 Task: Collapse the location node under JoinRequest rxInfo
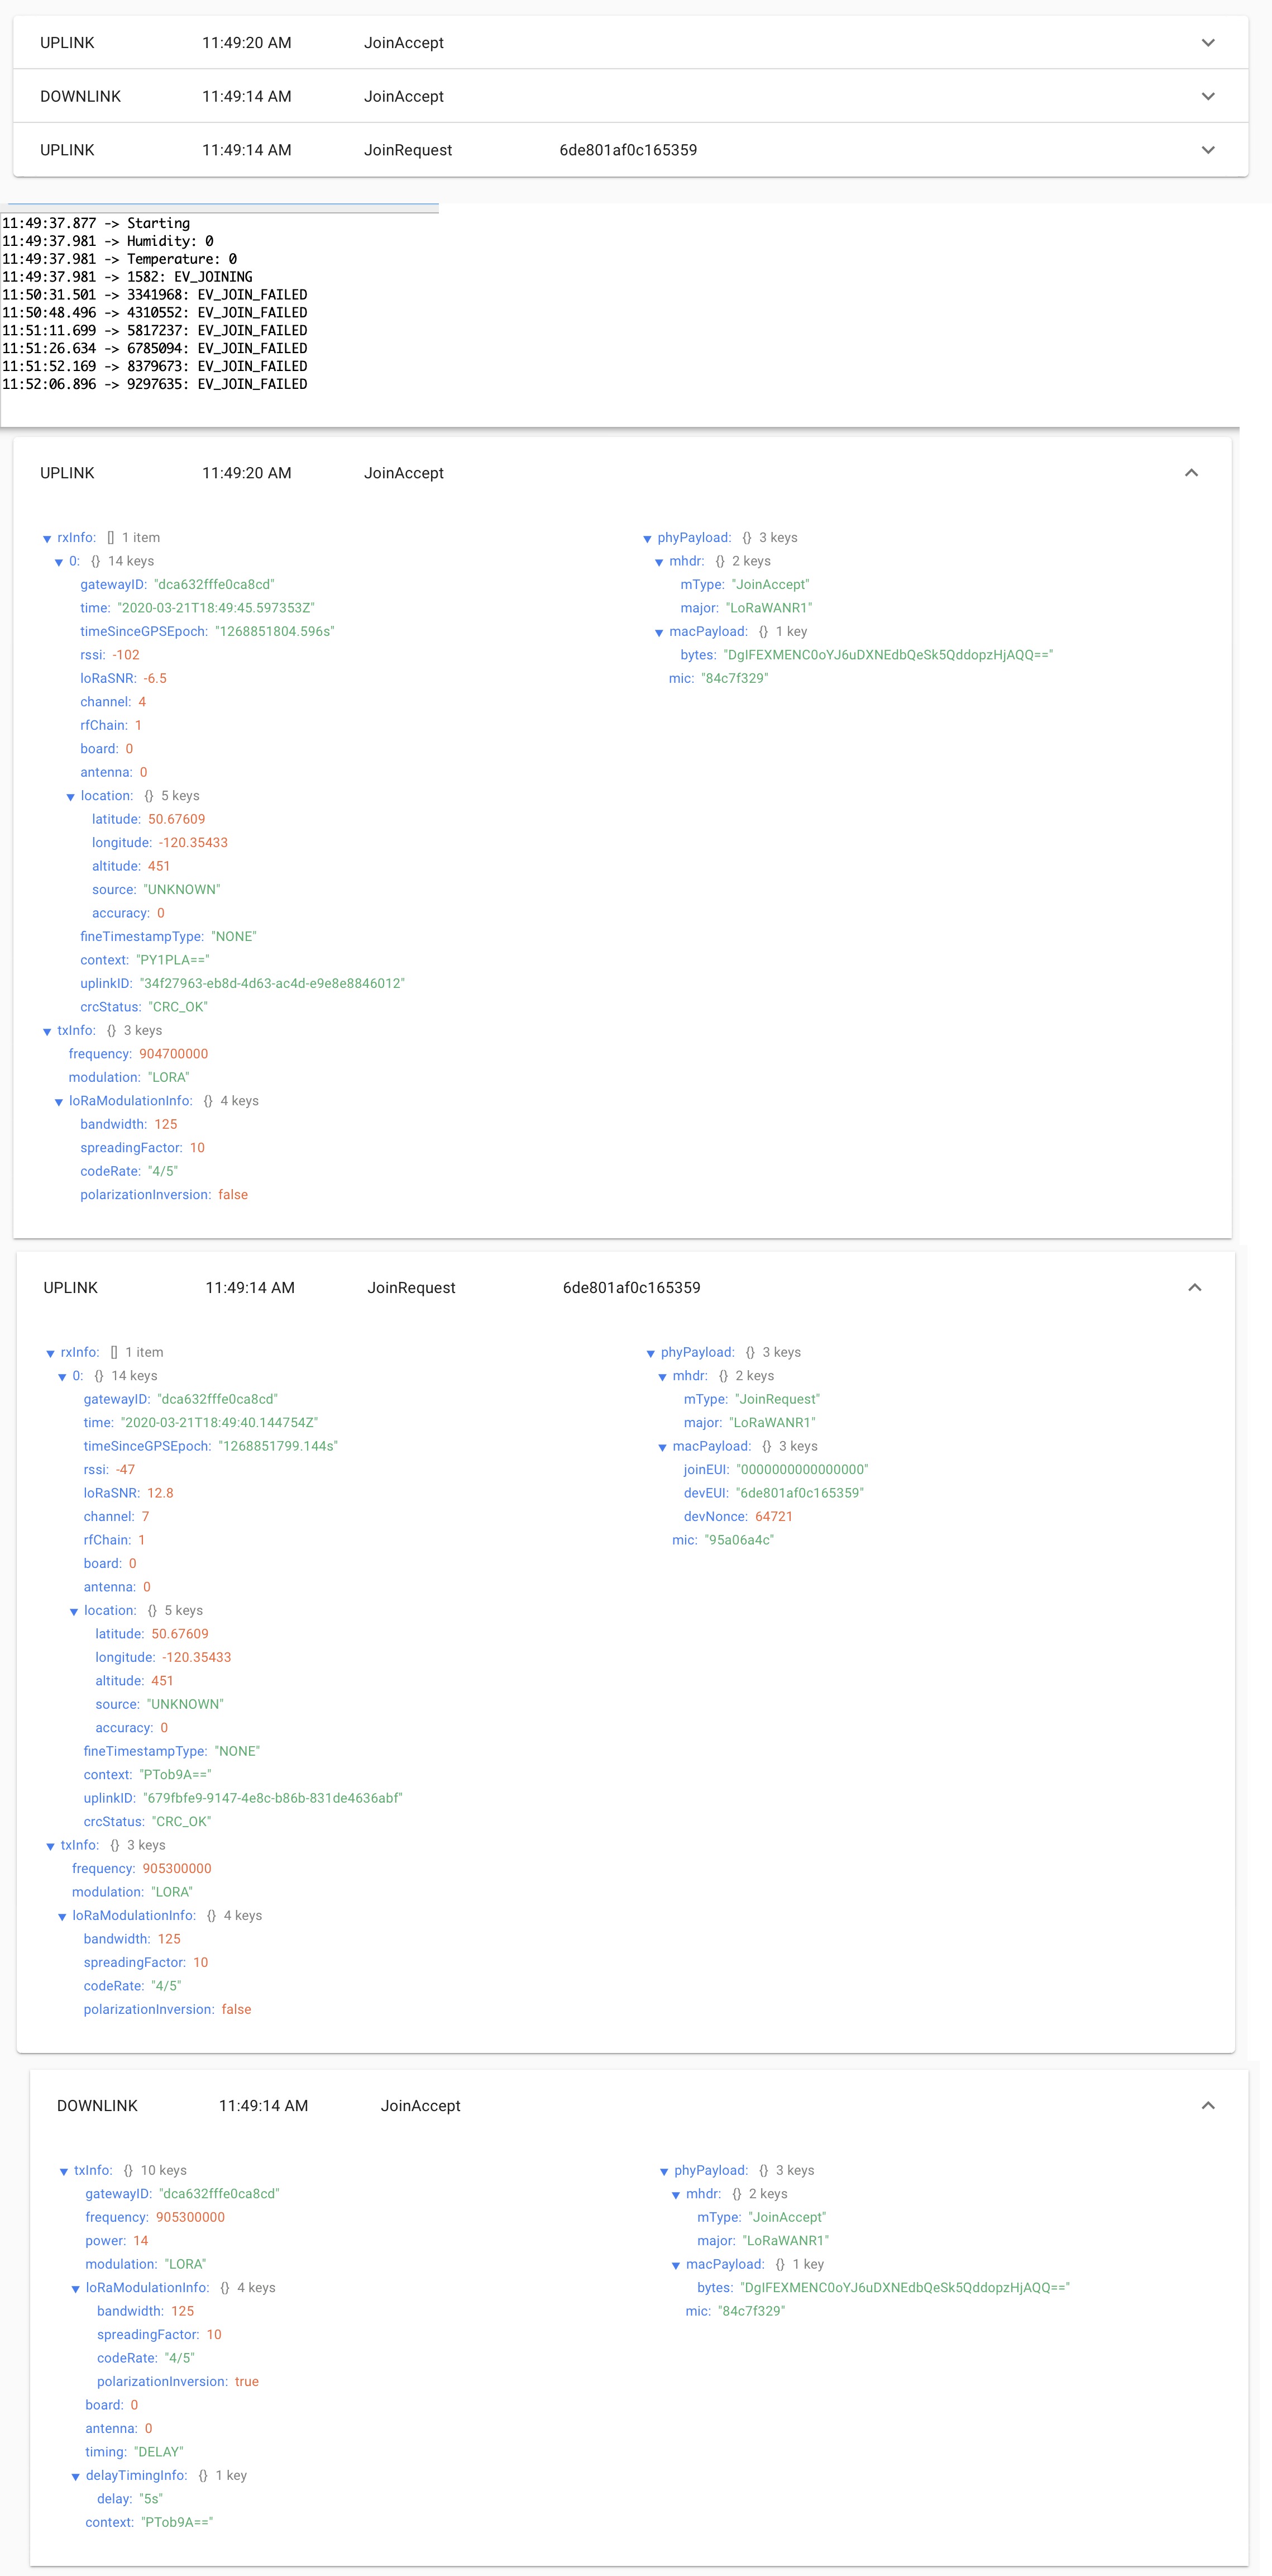[x=74, y=1610]
